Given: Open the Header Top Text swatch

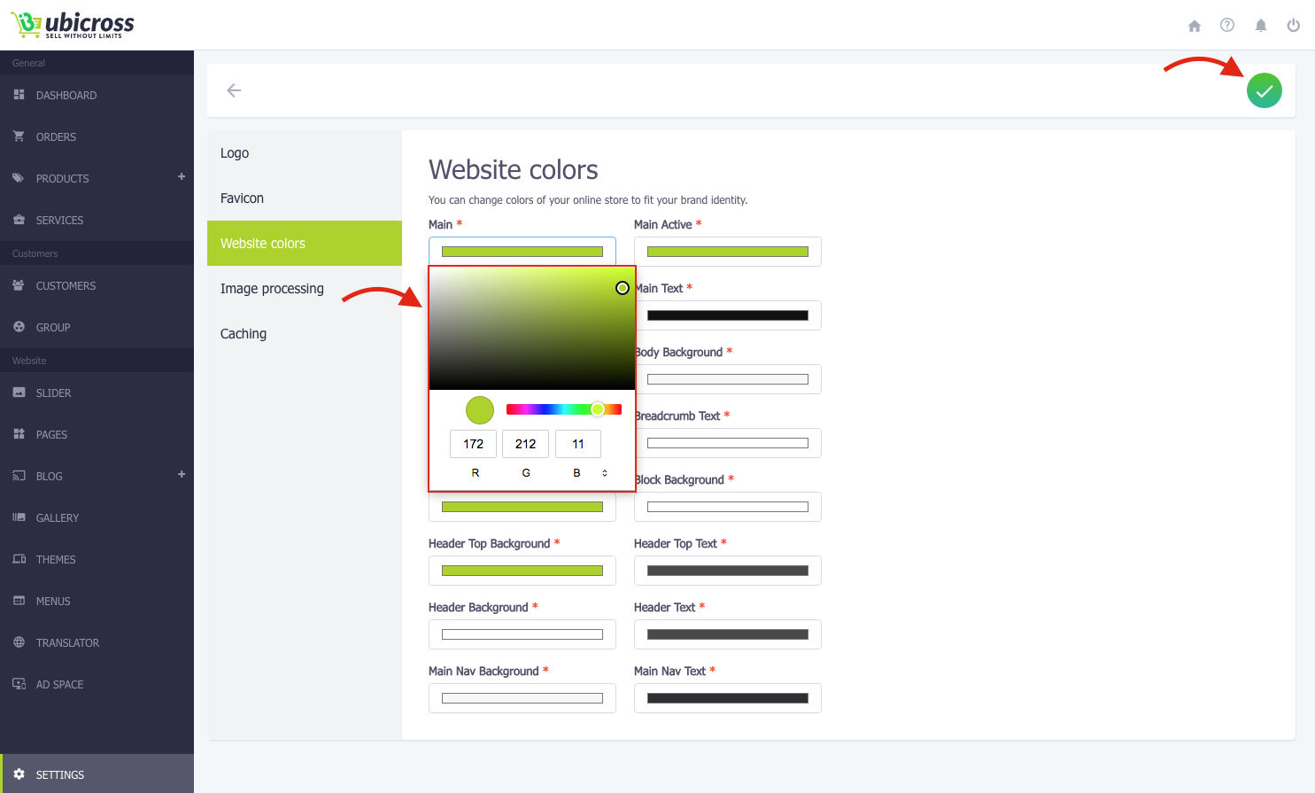Looking at the screenshot, I should point(728,571).
